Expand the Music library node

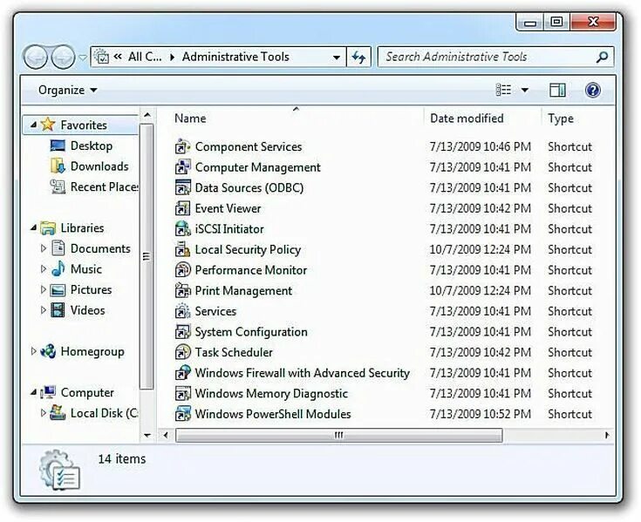pyautogui.click(x=43, y=268)
